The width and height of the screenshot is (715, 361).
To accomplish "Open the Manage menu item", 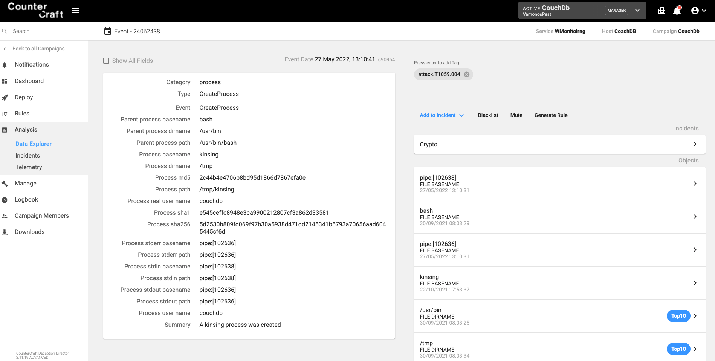I will point(26,184).
